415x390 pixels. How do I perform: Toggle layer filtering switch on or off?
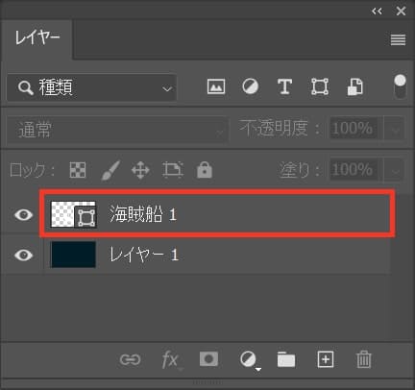[x=400, y=86]
